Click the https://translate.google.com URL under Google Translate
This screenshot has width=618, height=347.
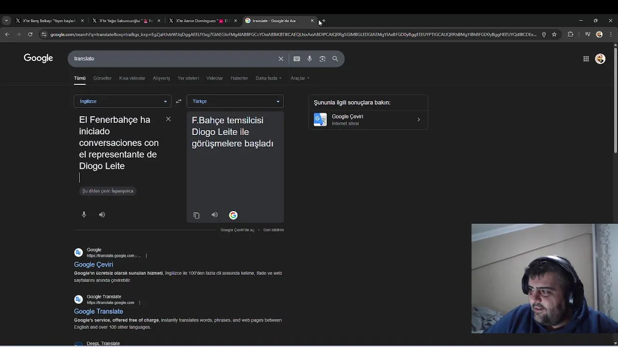pos(111,303)
